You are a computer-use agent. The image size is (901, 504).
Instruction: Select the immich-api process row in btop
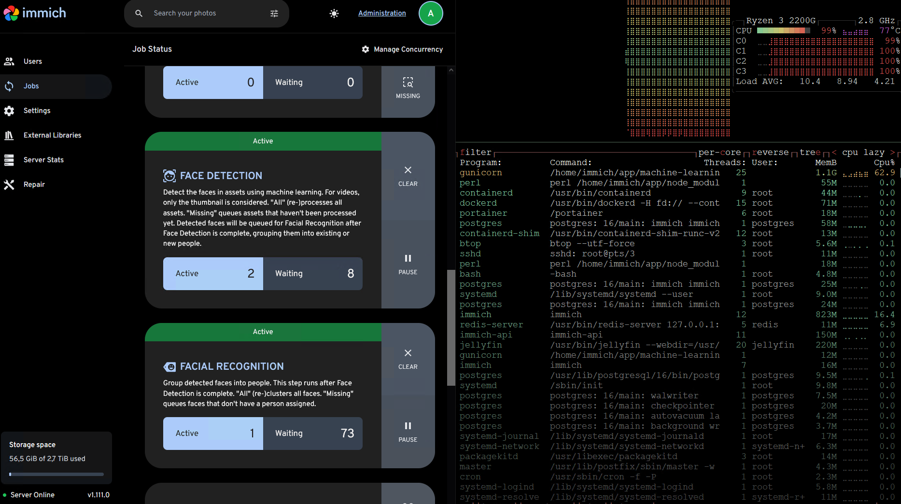(677, 335)
